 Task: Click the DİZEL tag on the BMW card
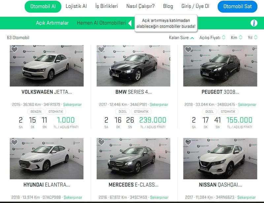pyautogui.click(x=122, y=111)
